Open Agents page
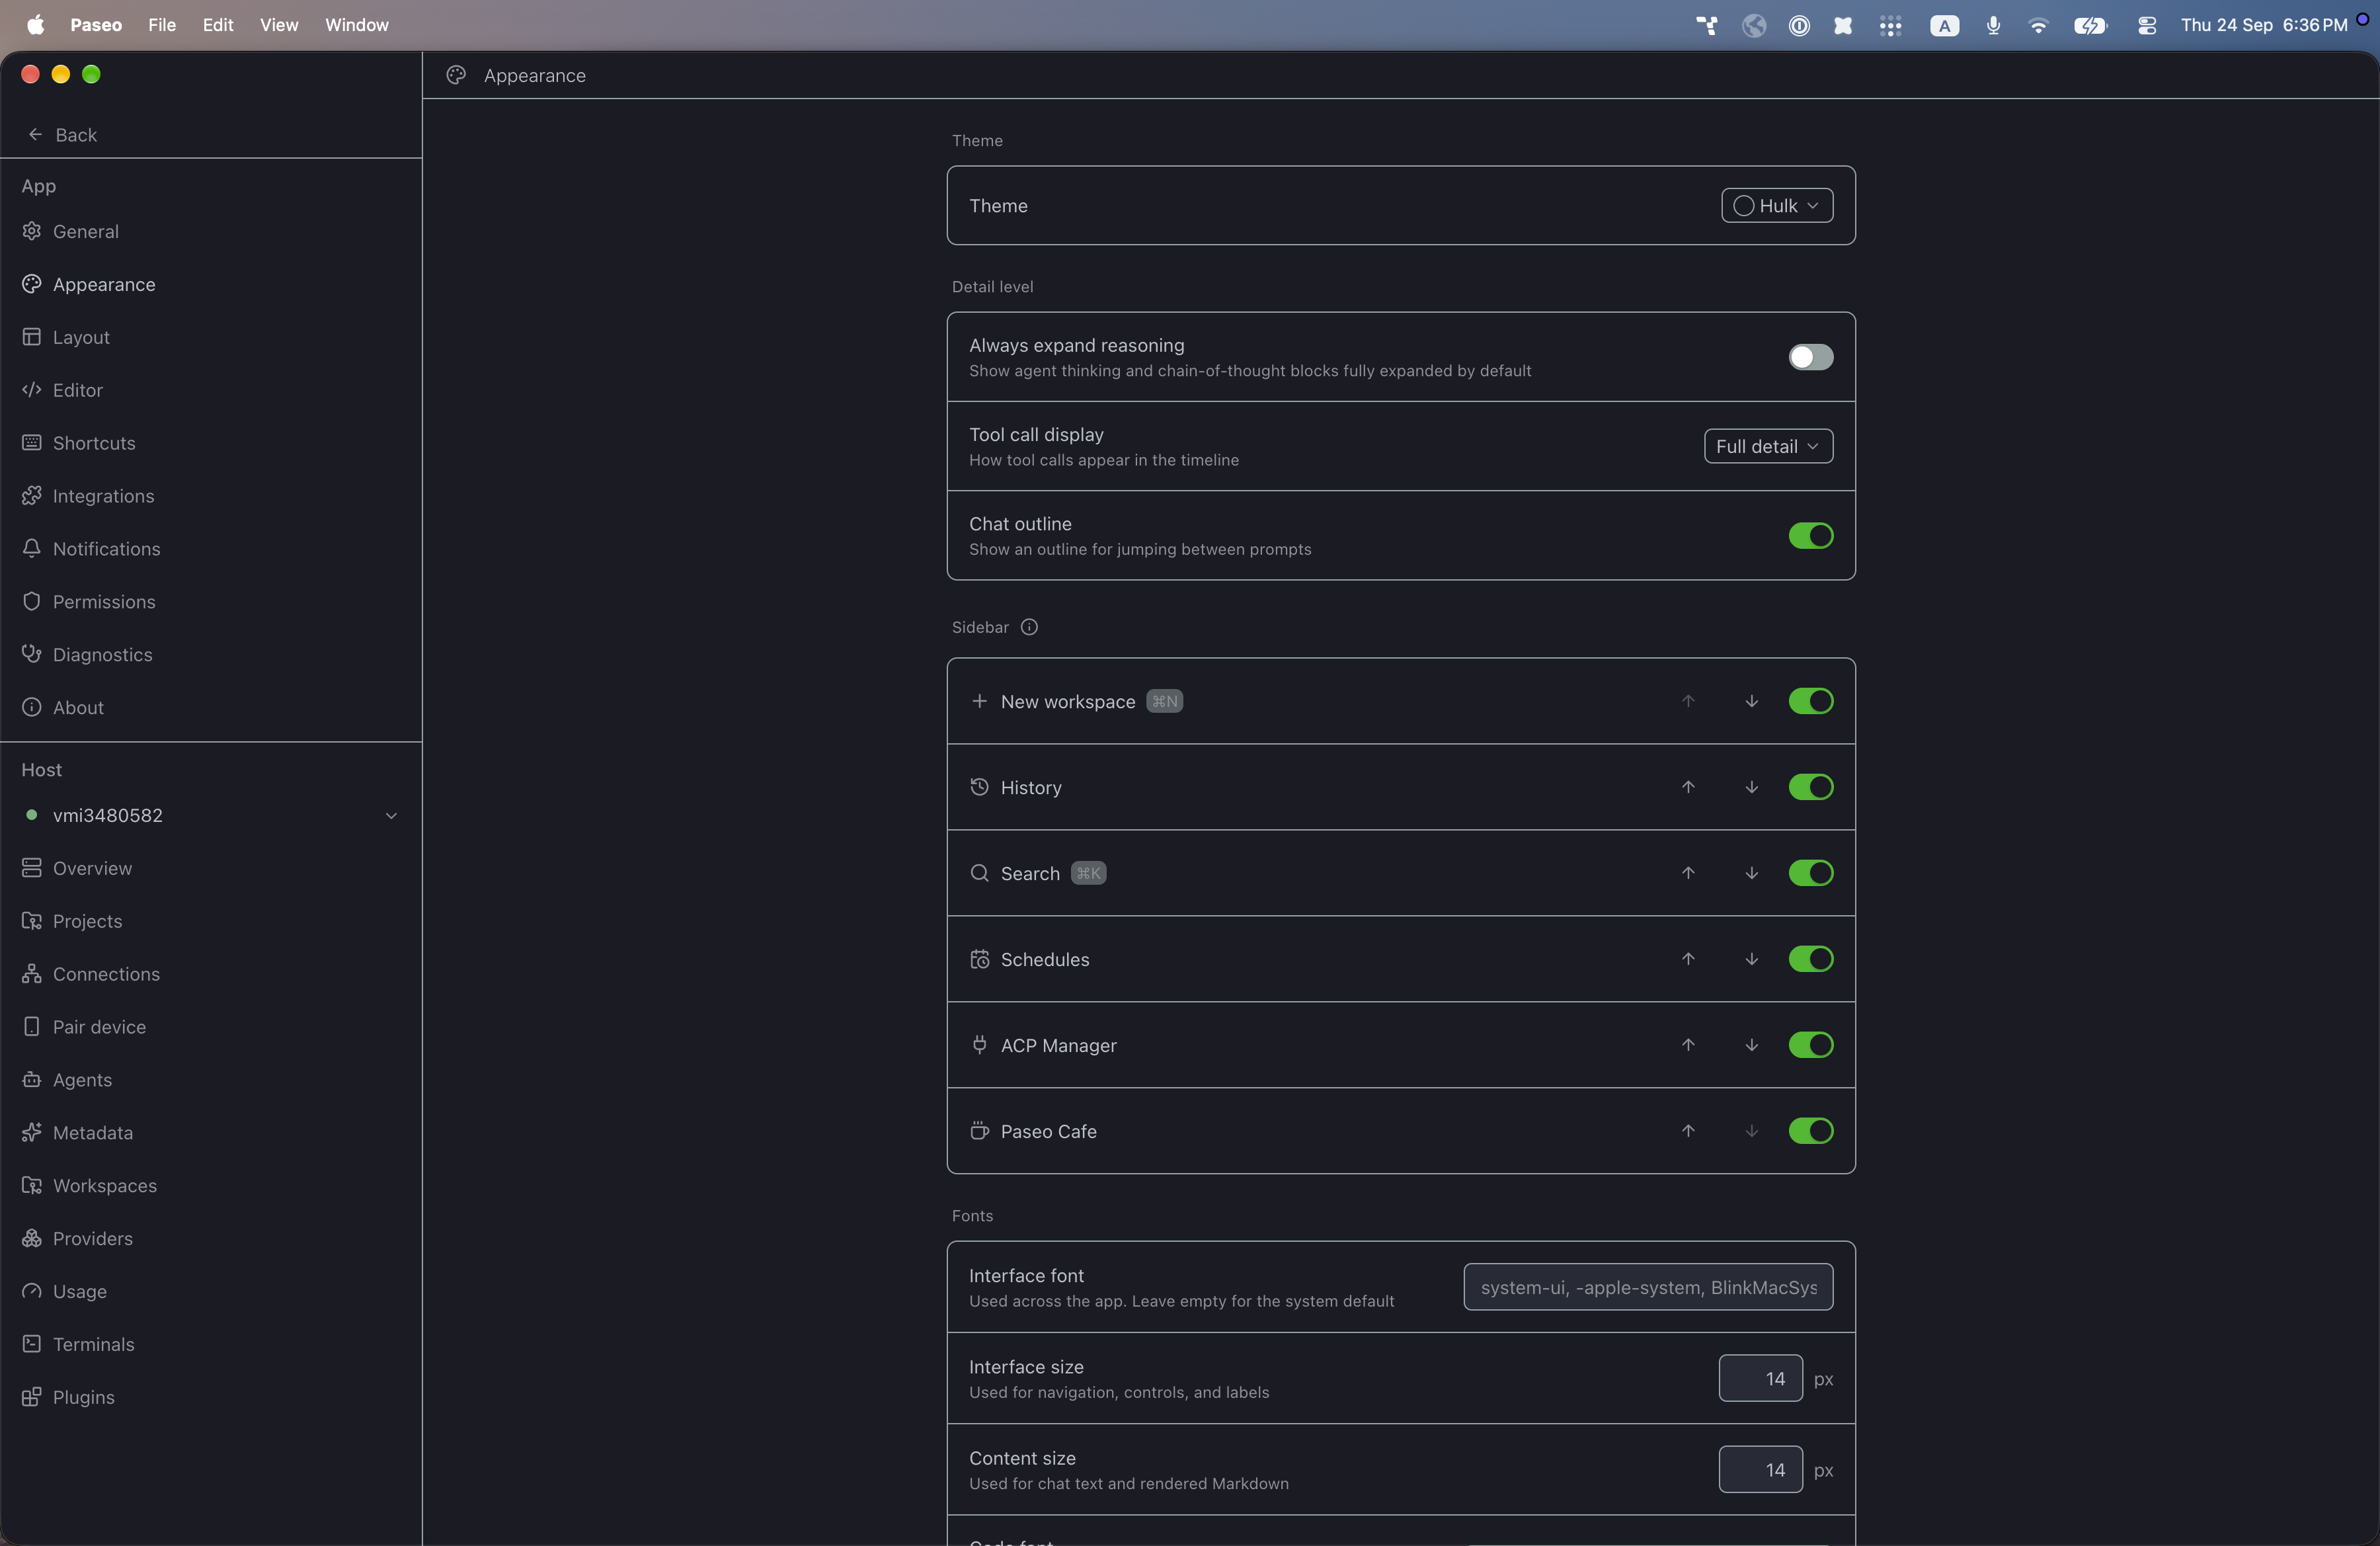The height and width of the screenshot is (1546, 2380). 66,1080
